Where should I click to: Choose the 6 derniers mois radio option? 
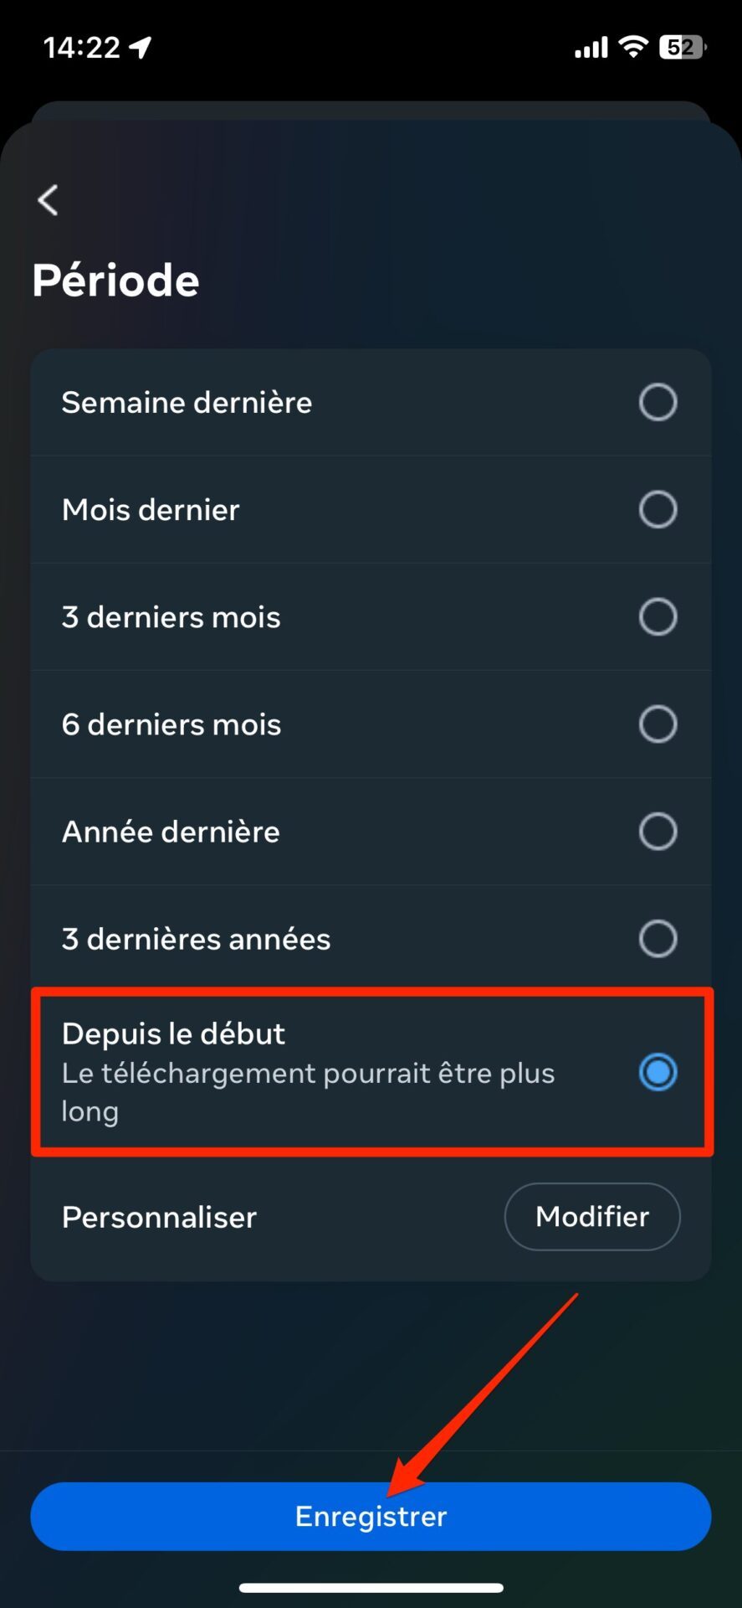coord(658,724)
